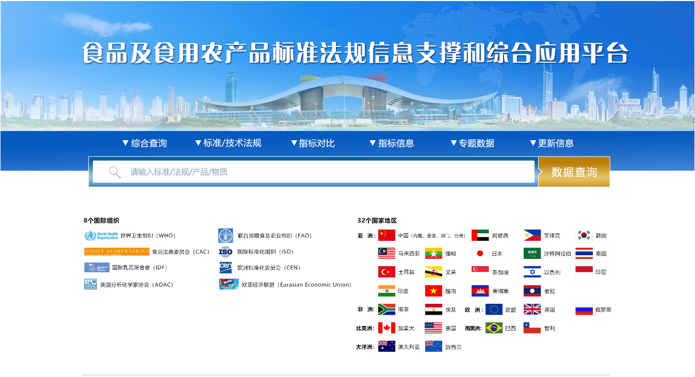The width and height of the screenshot is (695, 377).
Task: Expand the 综合查询 dropdown menu
Action: click(x=144, y=143)
